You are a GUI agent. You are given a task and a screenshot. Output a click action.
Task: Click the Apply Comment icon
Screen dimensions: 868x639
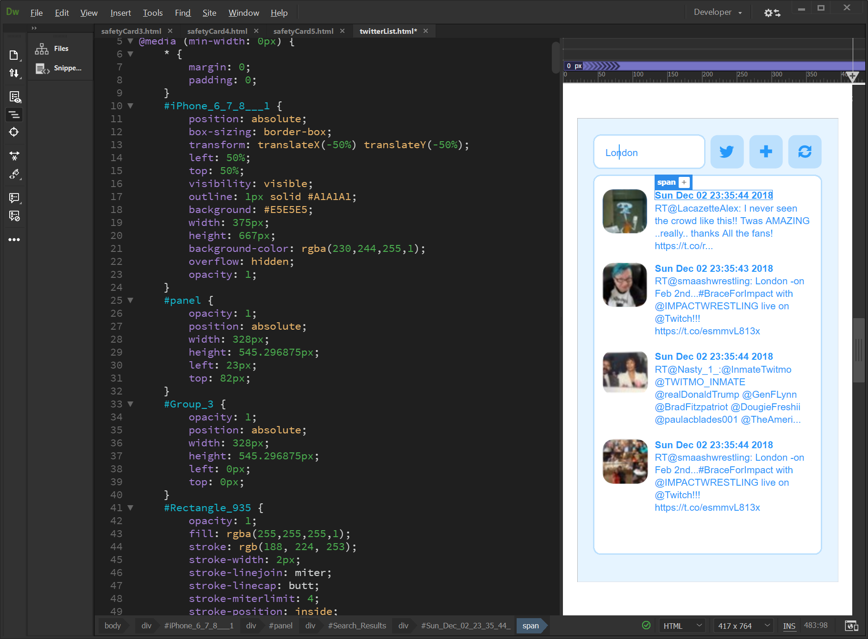[14, 198]
